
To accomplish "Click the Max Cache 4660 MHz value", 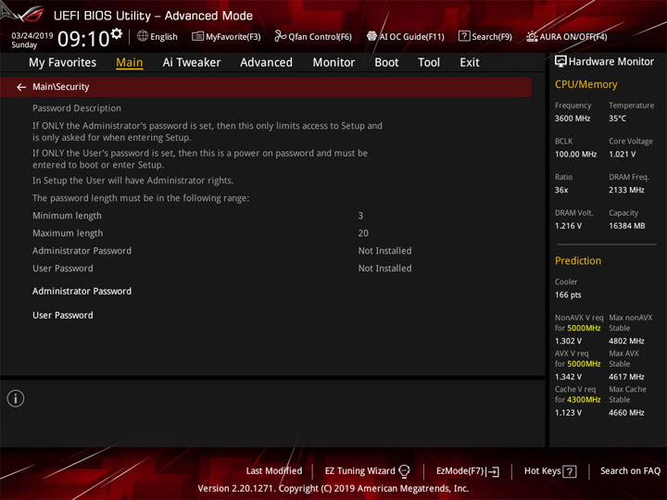I will pyautogui.click(x=626, y=412).
